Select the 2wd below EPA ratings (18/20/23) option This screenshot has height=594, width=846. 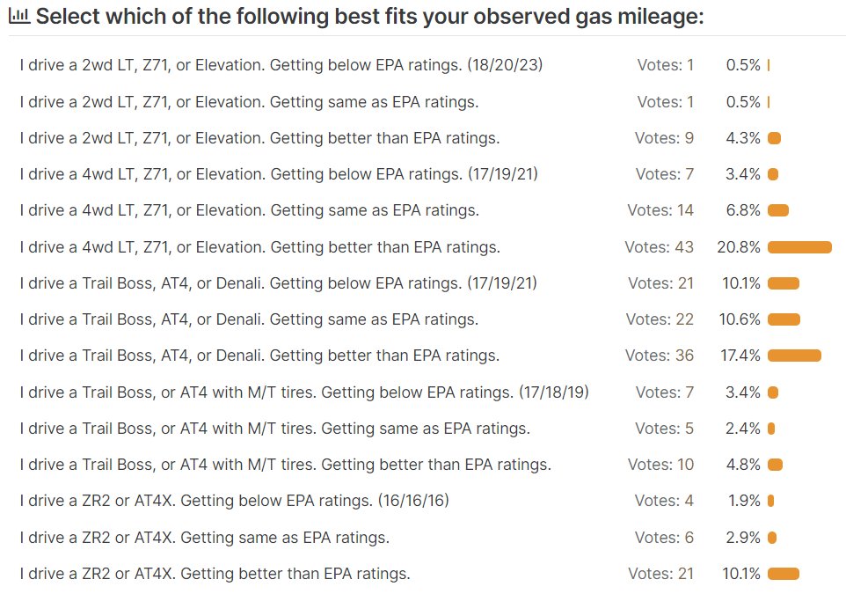[281, 65]
